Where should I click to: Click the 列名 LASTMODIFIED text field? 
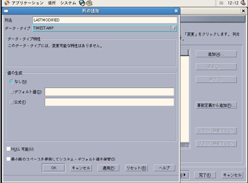click(105, 20)
